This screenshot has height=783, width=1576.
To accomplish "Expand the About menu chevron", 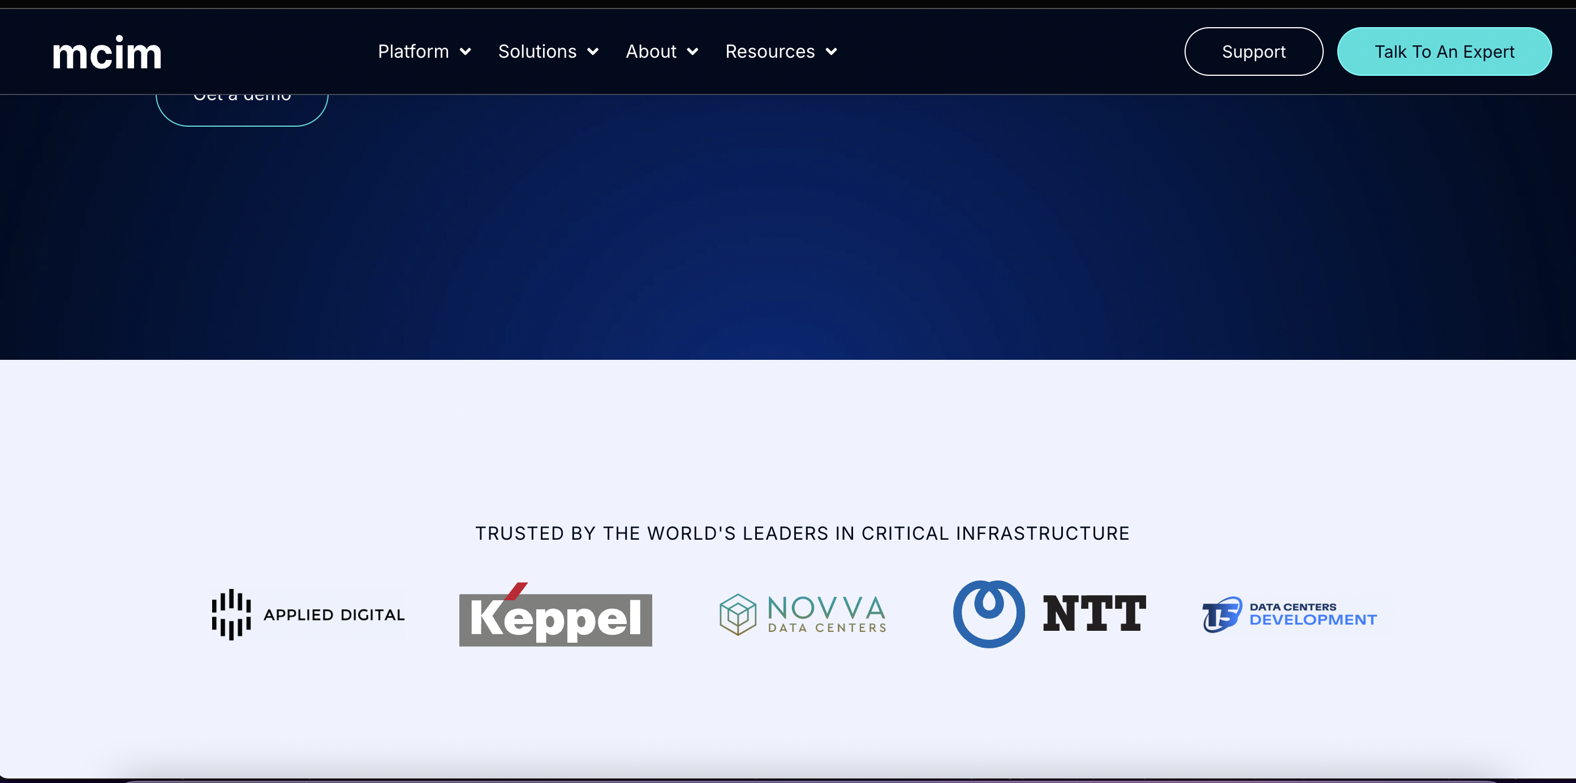I will [x=692, y=52].
